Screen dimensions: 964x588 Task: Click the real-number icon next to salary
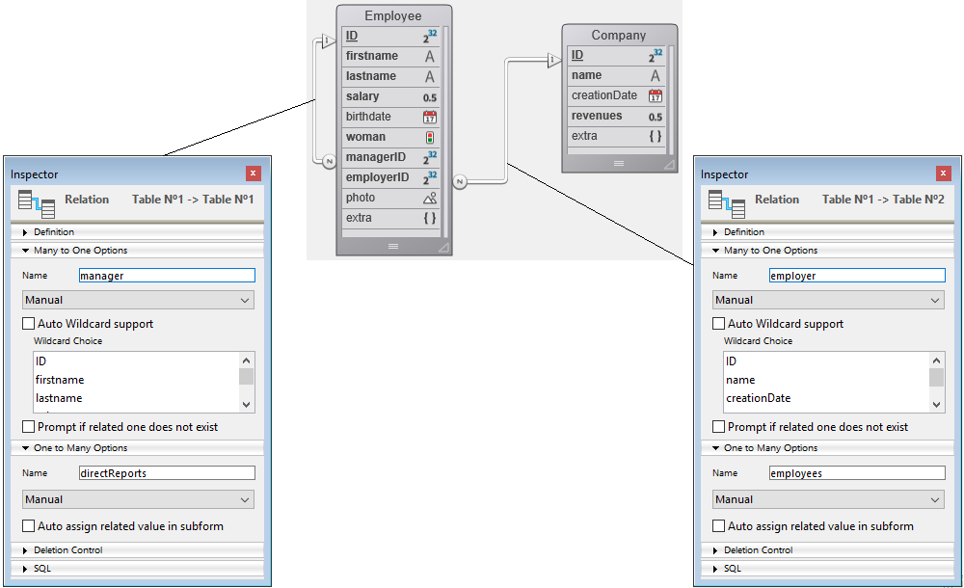430,96
